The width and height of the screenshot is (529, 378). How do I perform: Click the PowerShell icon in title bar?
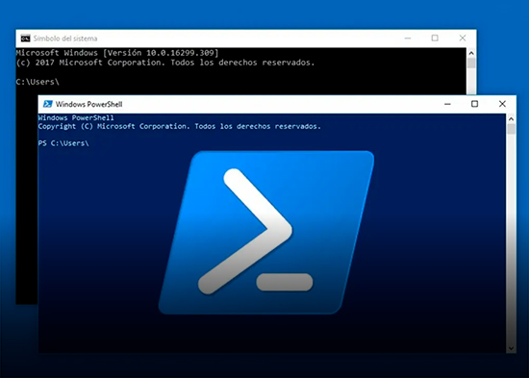[48, 104]
